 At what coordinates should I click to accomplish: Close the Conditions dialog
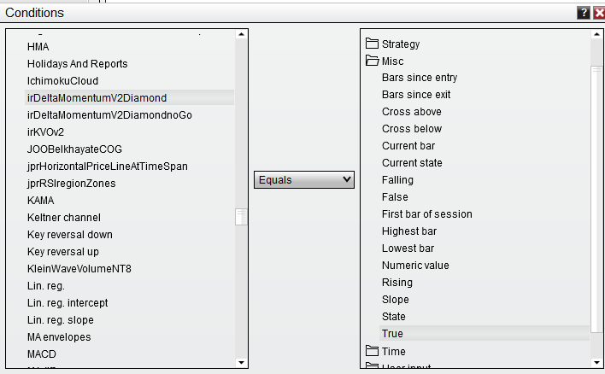tap(598, 13)
